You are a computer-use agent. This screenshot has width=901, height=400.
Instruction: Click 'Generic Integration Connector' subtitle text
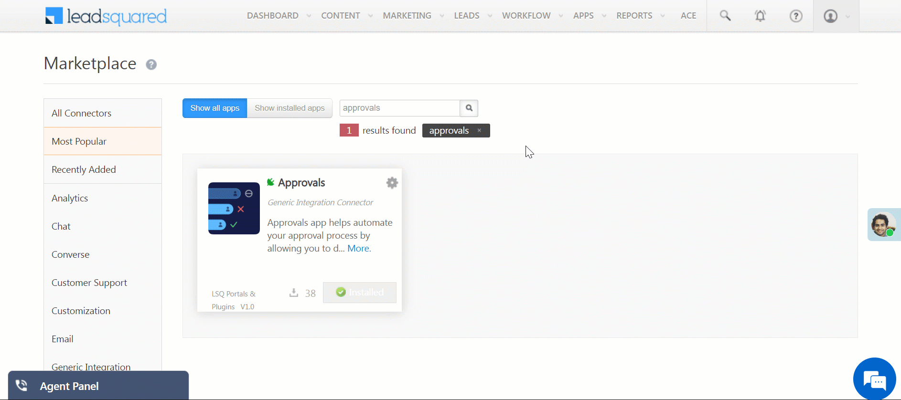coord(321,202)
